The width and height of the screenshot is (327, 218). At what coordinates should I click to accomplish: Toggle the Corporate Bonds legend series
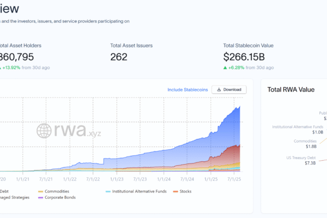(60, 197)
